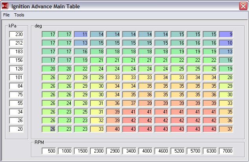Select the 43 cell at 20 kPa, 3400 RPM
Viewport: 249px width, 162px height.
click(129, 129)
